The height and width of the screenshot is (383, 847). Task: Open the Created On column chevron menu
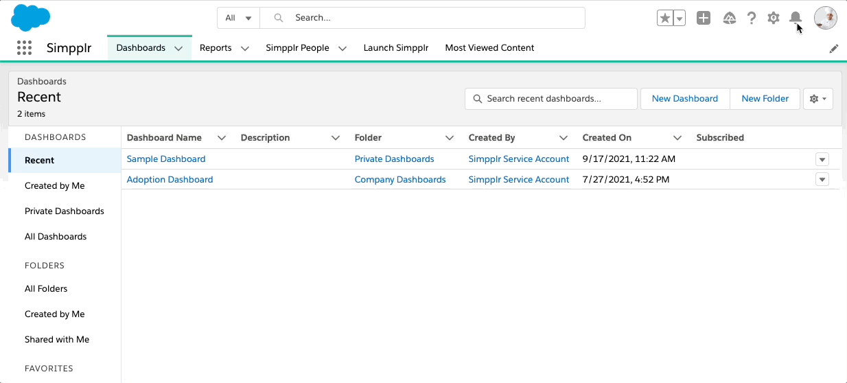click(x=677, y=138)
